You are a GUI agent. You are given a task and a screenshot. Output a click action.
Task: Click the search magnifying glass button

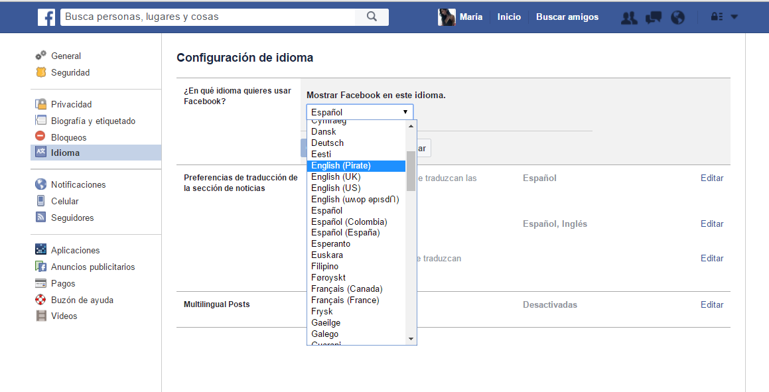point(372,17)
